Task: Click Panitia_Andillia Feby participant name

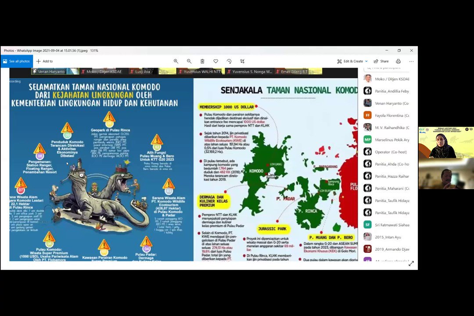Action: [x=392, y=91]
